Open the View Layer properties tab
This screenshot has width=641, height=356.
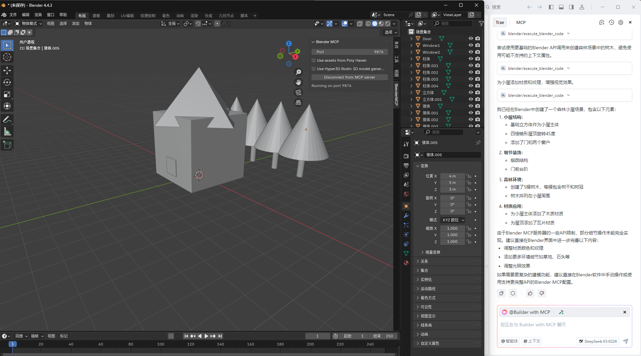click(406, 175)
